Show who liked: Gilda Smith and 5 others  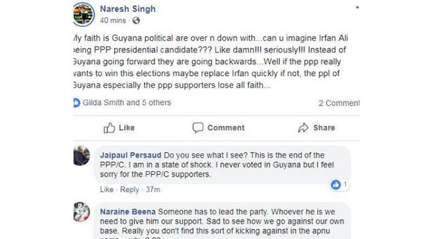(127, 102)
